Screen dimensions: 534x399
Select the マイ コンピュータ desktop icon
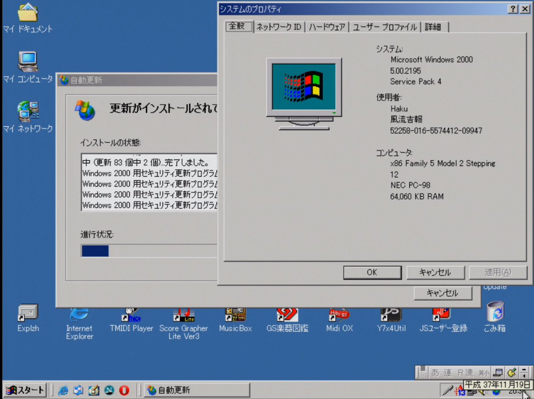(27, 68)
